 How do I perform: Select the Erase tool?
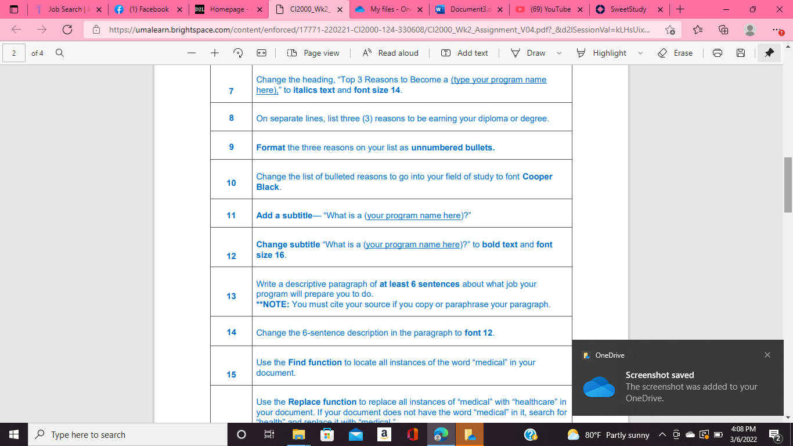point(675,53)
